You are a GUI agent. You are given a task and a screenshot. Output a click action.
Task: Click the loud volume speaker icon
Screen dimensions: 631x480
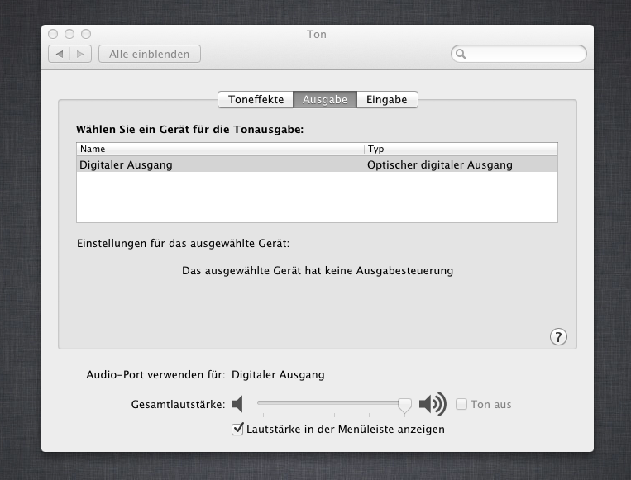click(x=432, y=404)
